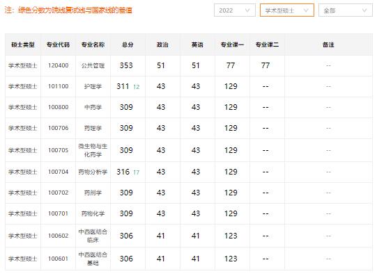377x276 pixels.
Task: Click the green difference value 12
Action: (137, 87)
